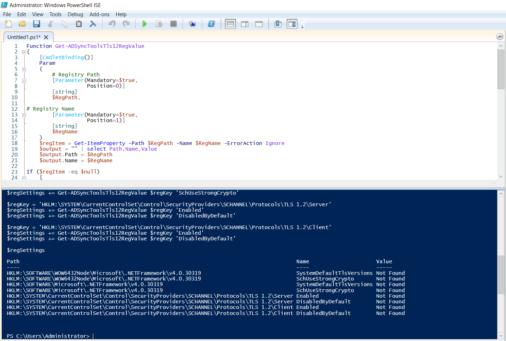This screenshot has height=341, width=506.
Task: Click the WOW6432Node SystemDefaultTlsVersions row
Action: click(206, 273)
